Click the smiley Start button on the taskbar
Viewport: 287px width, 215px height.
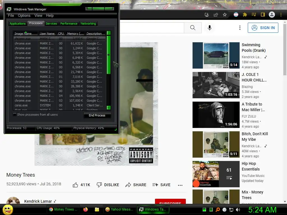(x=8, y=209)
